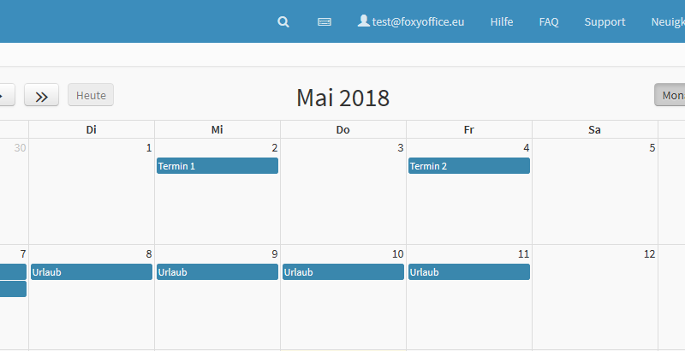685x351 pixels.
Task: Click day cell for Tuesday May 1
Action: (x=92, y=201)
